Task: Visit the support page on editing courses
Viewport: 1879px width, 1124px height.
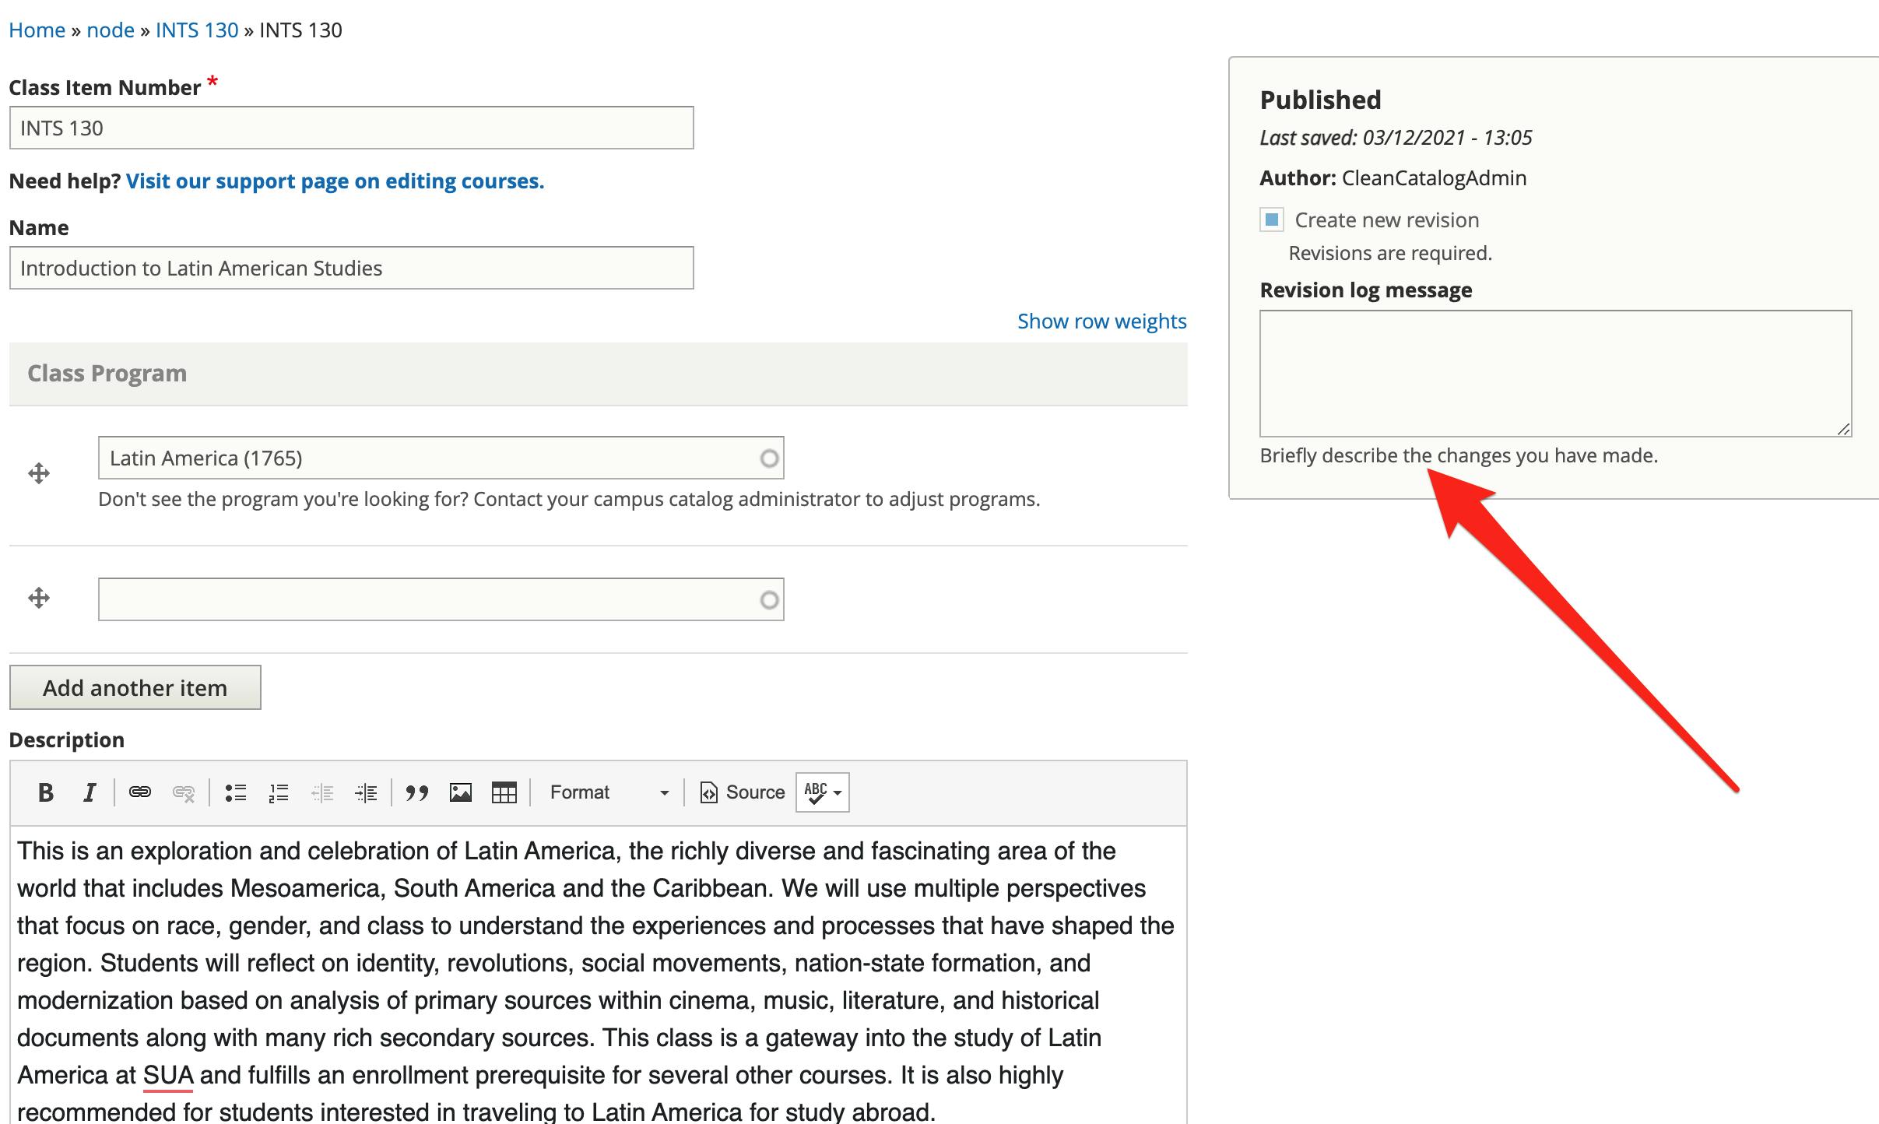Action: pyautogui.click(x=335, y=181)
